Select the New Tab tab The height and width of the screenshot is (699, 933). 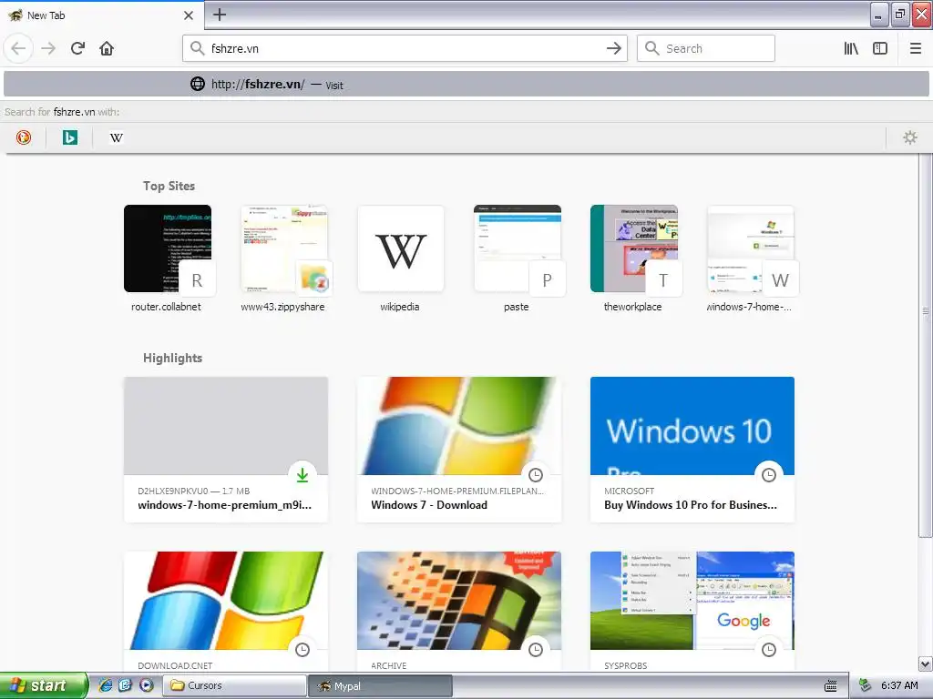point(102,15)
